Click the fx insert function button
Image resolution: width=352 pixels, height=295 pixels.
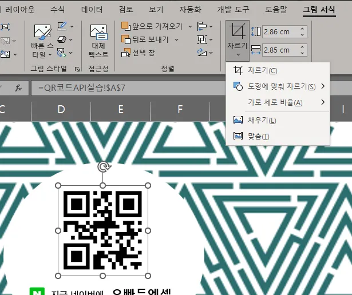(18, 88)
